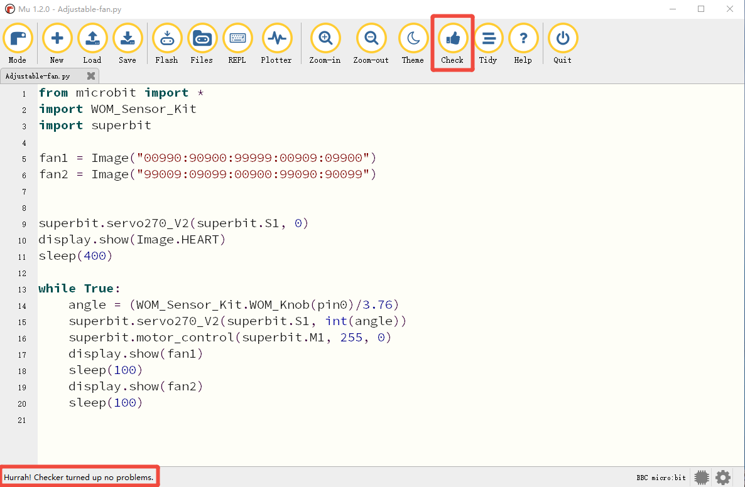Run the Check code button
745x487 pixels.
click(452, 44)
